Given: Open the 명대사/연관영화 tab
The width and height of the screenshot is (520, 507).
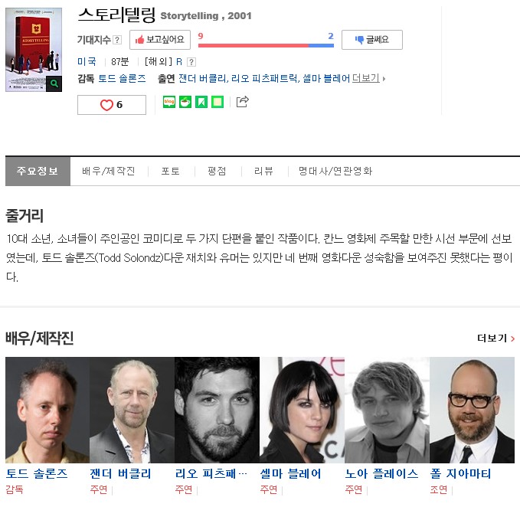Looking at the screenshot, I should tap(335, 171).
